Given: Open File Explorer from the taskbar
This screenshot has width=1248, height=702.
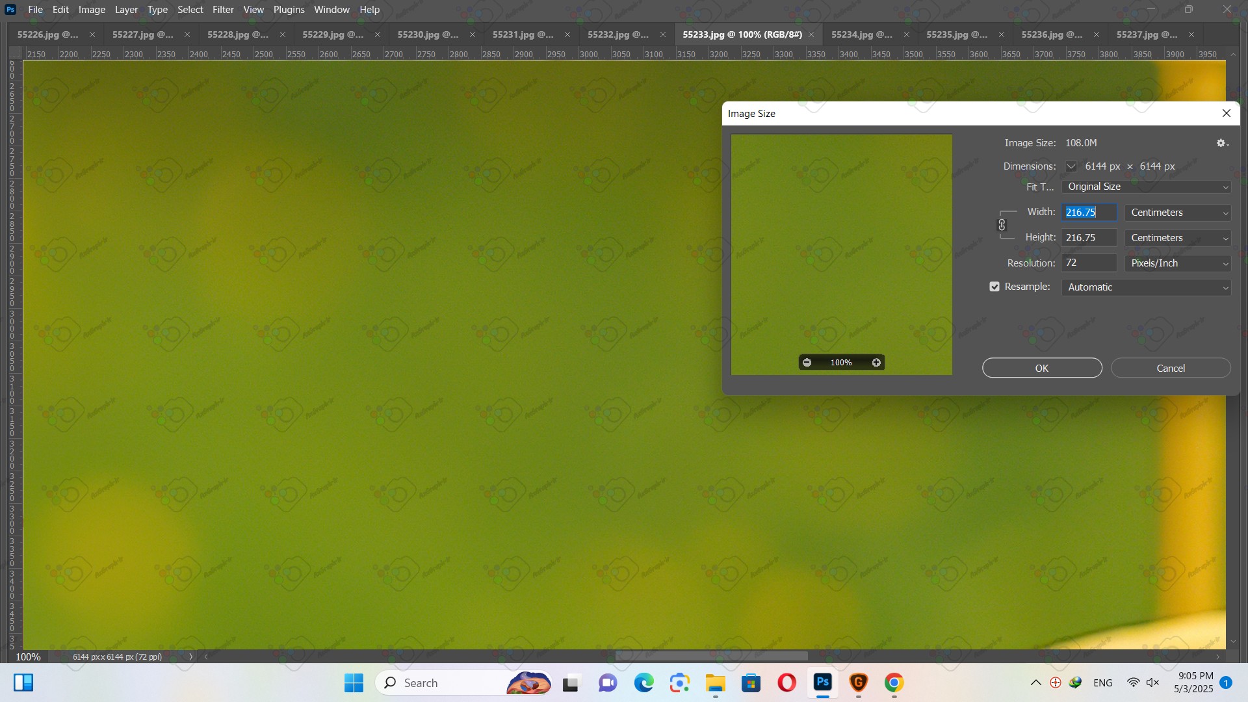Looking at the screenshot, I should (716, 683).
